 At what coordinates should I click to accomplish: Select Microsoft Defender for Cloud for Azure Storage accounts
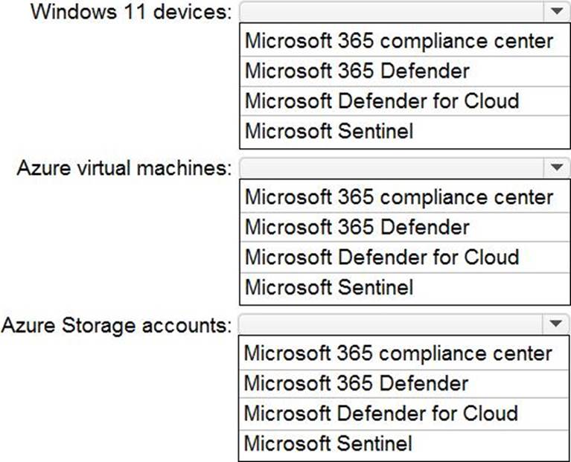[x=380, y=414]
